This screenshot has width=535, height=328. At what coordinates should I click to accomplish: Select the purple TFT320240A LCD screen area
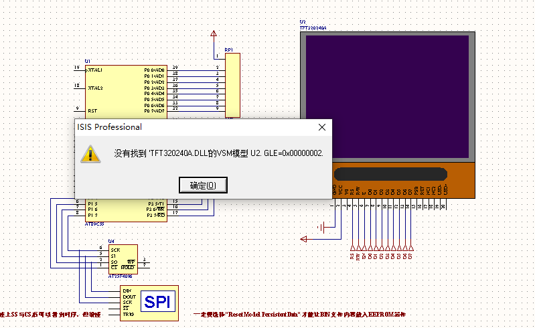tap(387, 97)
